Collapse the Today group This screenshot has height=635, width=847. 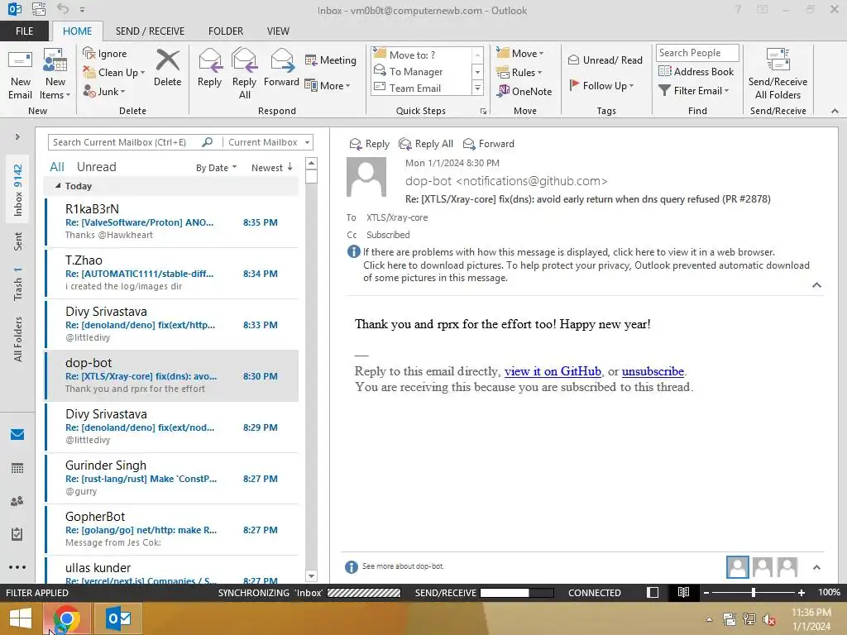[x=58, y=186]
